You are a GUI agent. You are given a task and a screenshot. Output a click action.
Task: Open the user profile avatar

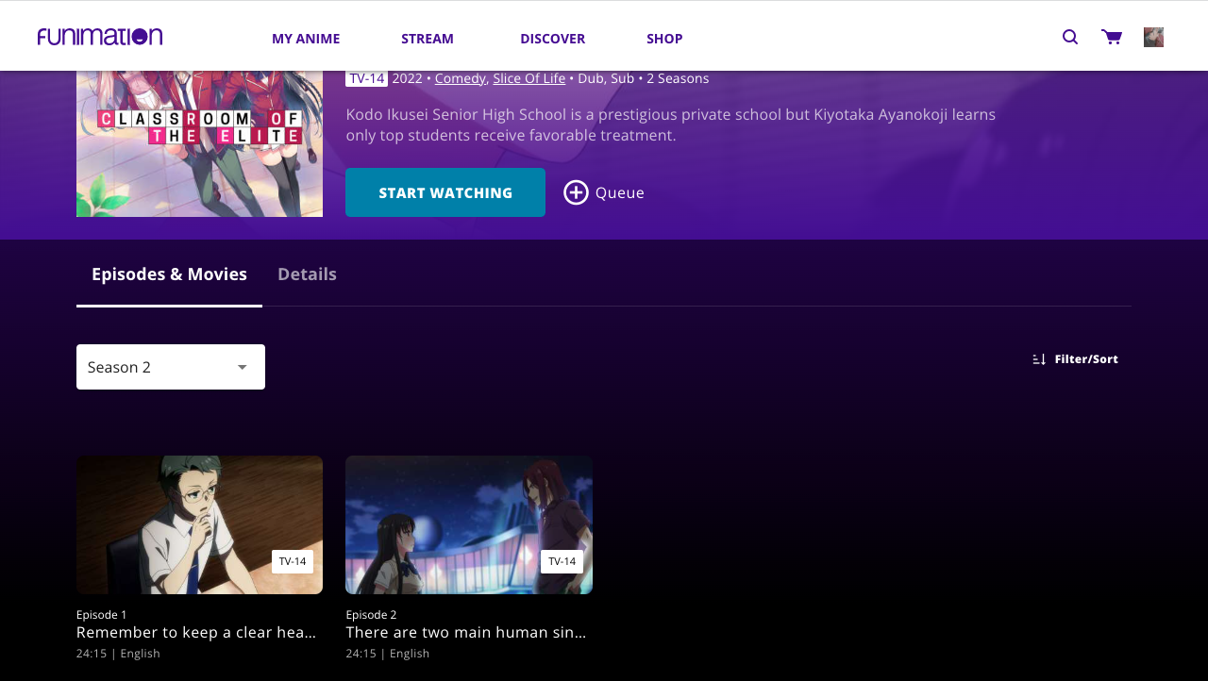pos(1153,37)
